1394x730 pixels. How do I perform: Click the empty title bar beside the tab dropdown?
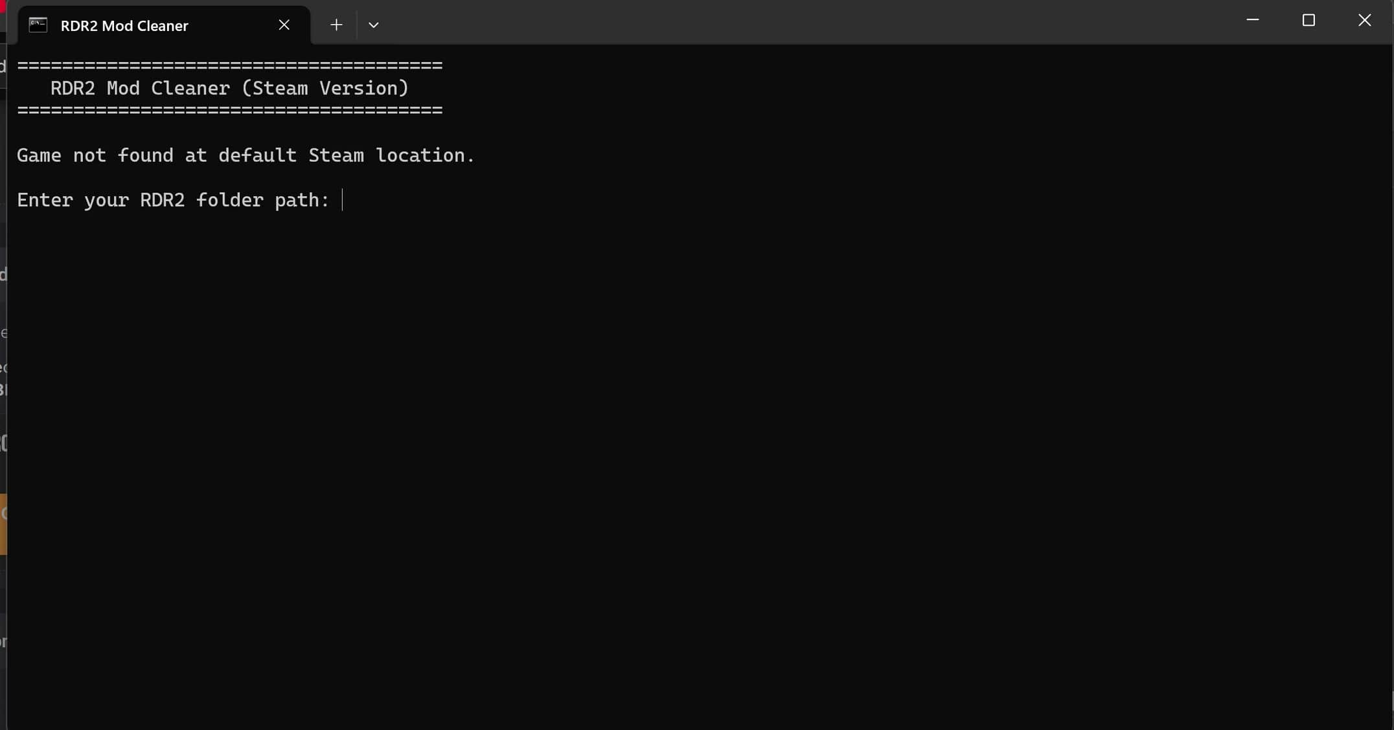(777, 23)
